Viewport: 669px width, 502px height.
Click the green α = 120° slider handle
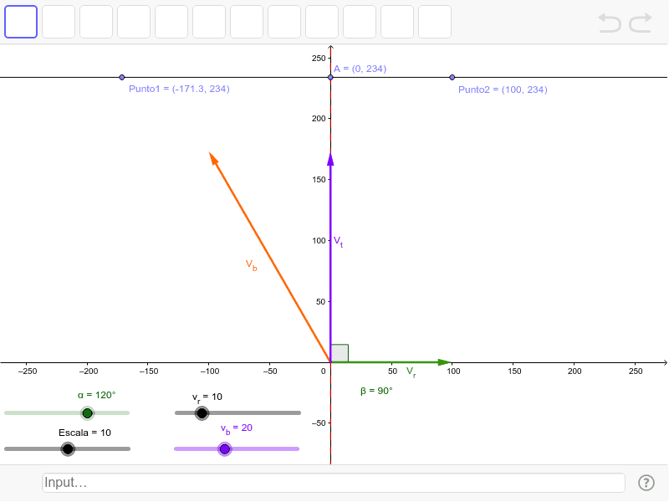pyautogui.click(x=88, y=413)
